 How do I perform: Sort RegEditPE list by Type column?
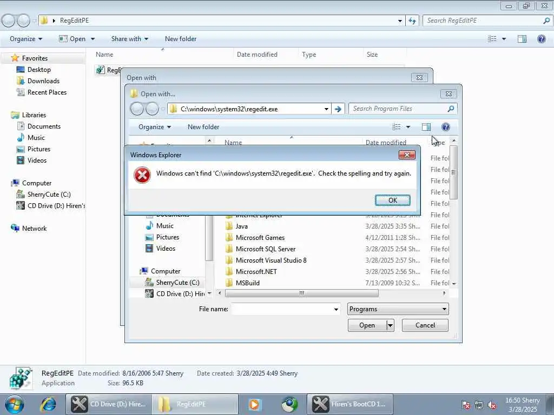click(309, 55)
